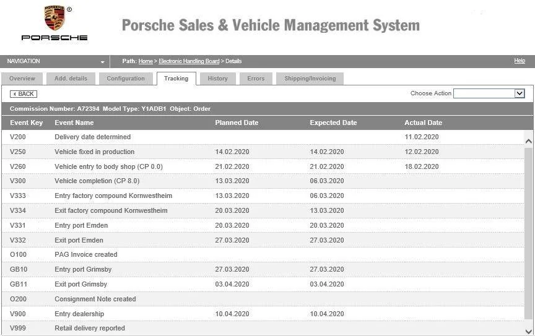Select the Tracking tab
Viewport: 535px width, 336px height.
(x=176, y=79)
